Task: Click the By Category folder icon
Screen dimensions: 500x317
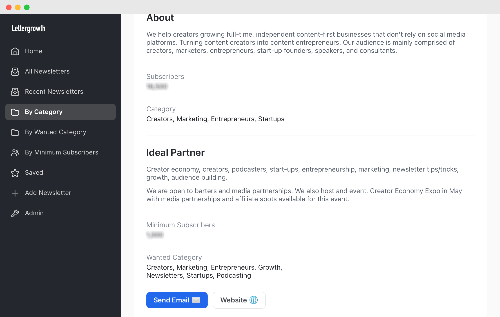Action: click(x=15, y=112)
